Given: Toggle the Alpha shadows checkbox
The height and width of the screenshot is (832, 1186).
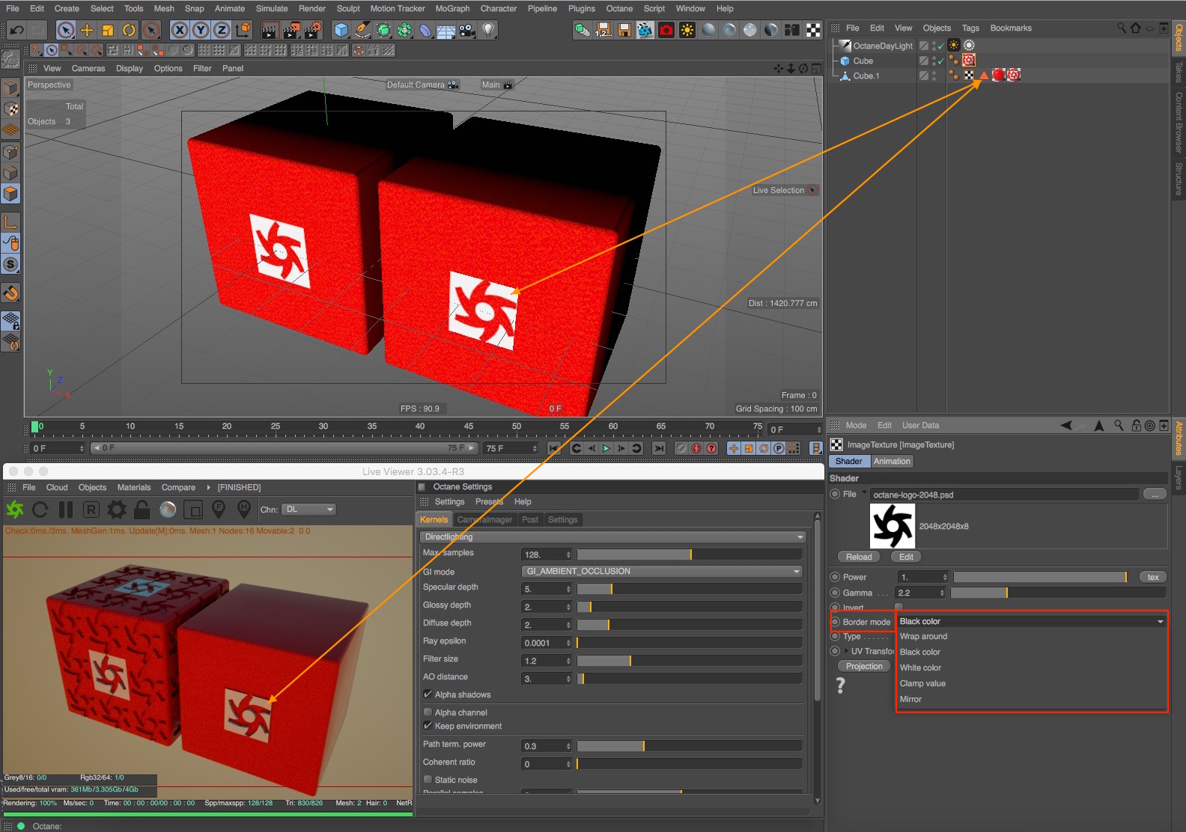Looking at the screenshot, I should [428, 694].
